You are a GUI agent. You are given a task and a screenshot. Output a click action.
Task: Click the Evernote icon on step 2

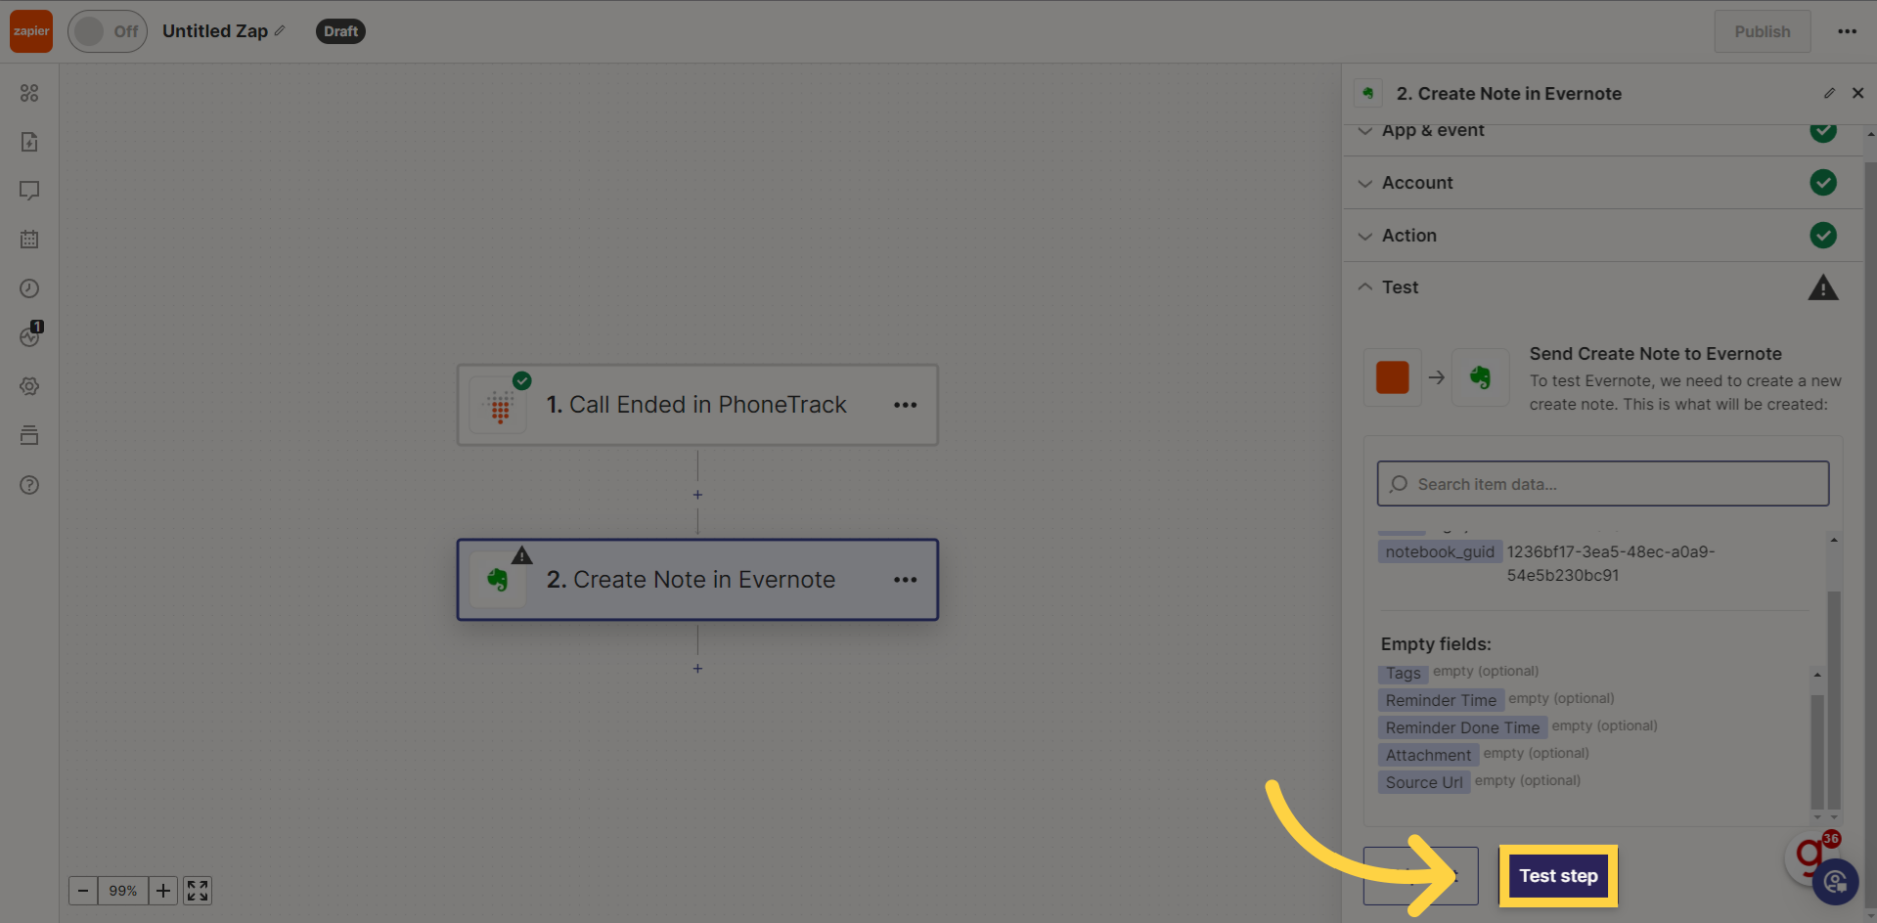pos(498,580)
